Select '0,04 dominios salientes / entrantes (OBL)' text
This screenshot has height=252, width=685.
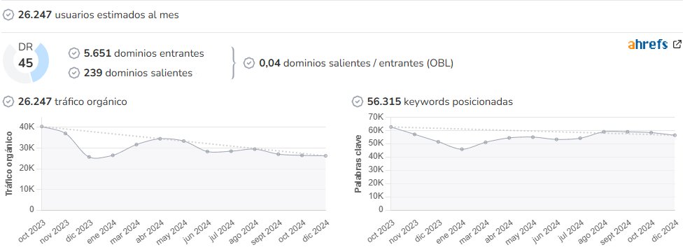coord(356,63)
